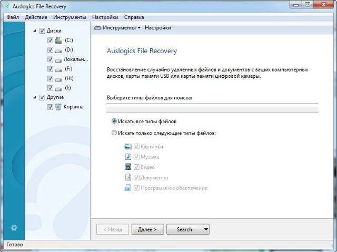Viewport: 337px width, 252px height.
Task: Click the drive icon beside Инструменты in the toolbar
Action: pyautogui.click(x=97, y=28)
